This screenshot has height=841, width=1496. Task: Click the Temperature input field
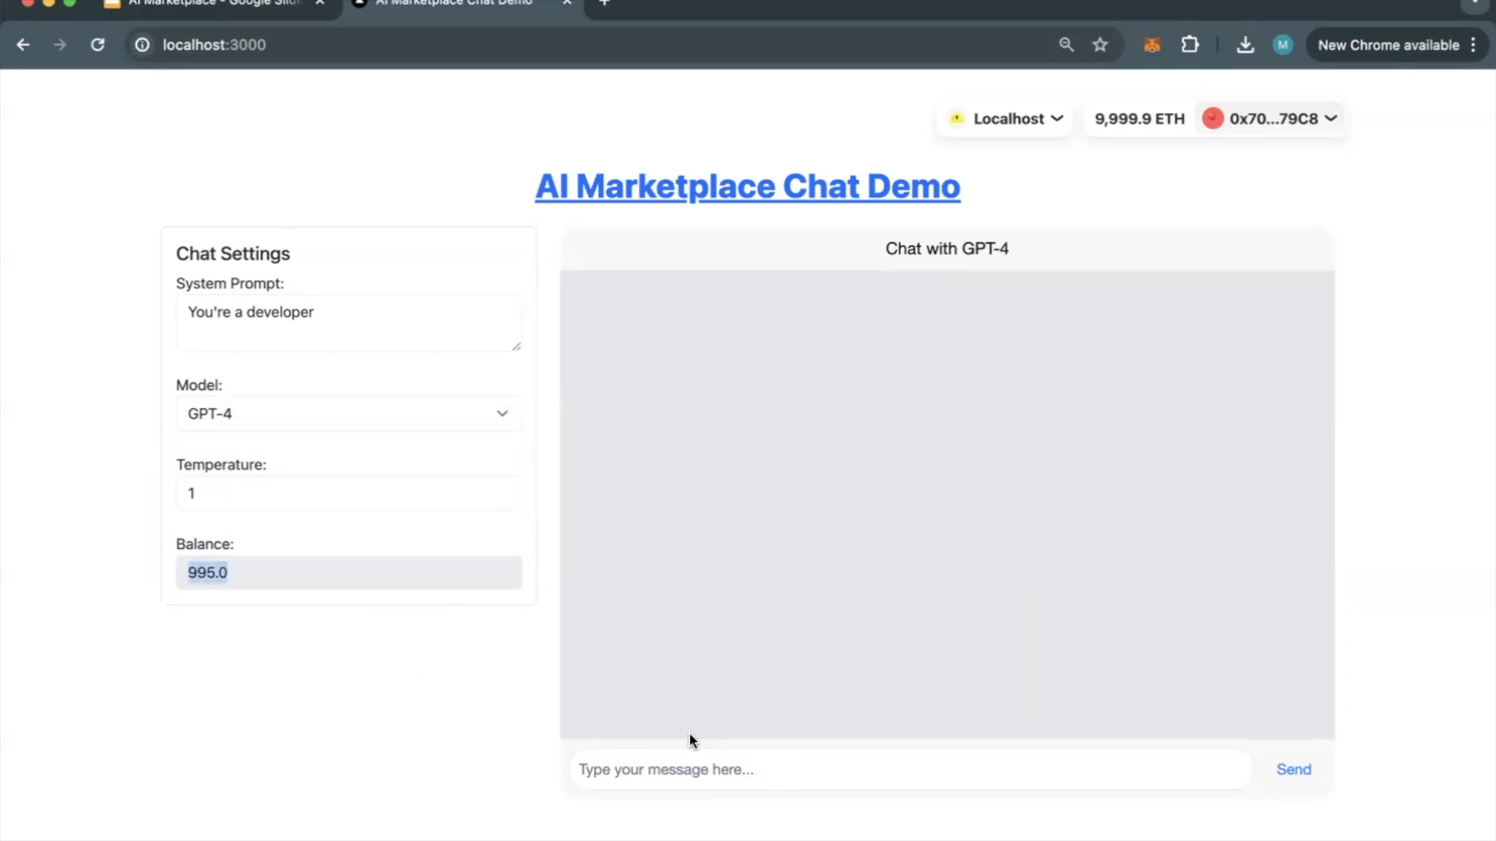point(348,493)
